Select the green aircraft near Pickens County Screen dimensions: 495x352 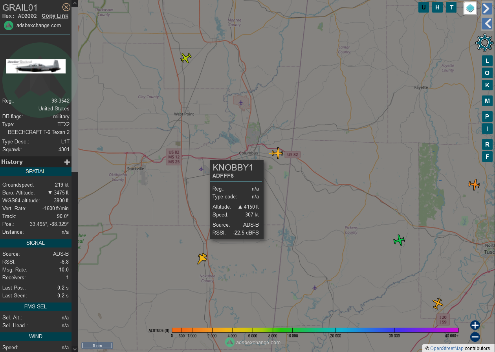point(399,240)
